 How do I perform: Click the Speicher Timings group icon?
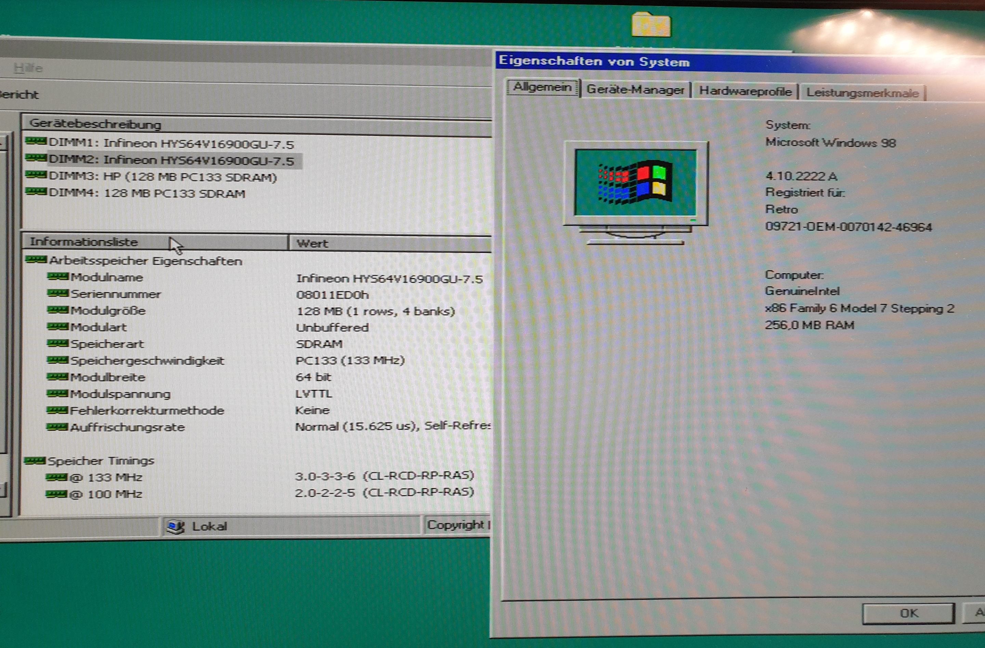pos(34,461)
